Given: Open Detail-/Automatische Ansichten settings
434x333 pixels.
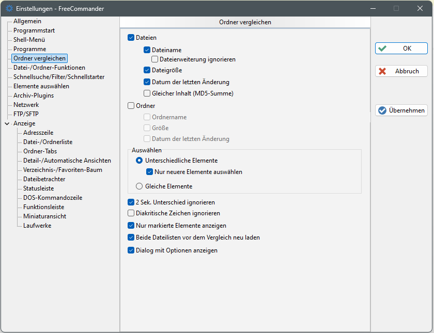Looking at the screenshot, I should tap(67, 161).
